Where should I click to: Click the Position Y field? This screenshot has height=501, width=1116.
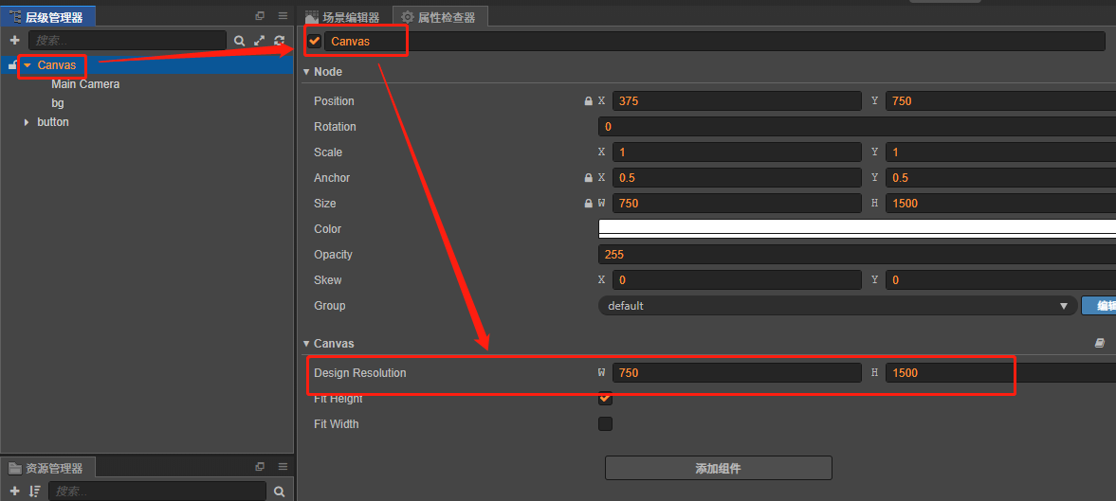coord(1000,101)
